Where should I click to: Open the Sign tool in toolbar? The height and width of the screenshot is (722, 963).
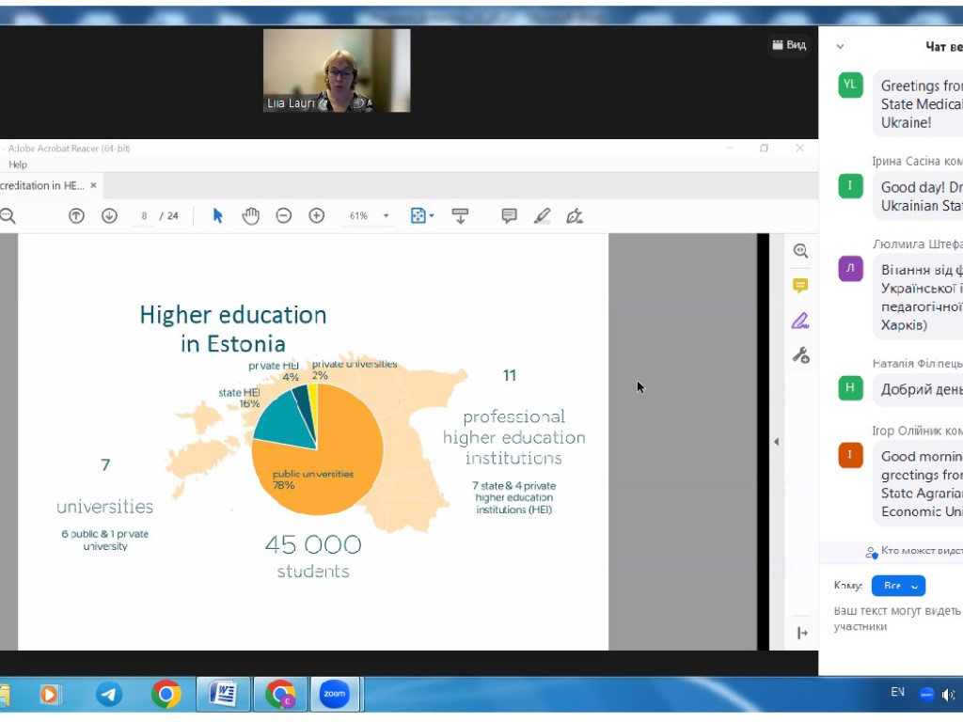tap(575, 215)
